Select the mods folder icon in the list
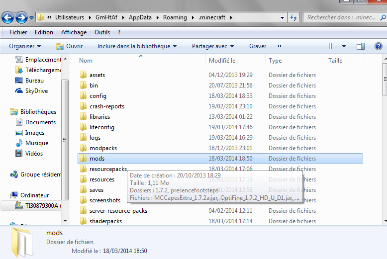This screenshot has width=387, height=259. click(84, 159)
